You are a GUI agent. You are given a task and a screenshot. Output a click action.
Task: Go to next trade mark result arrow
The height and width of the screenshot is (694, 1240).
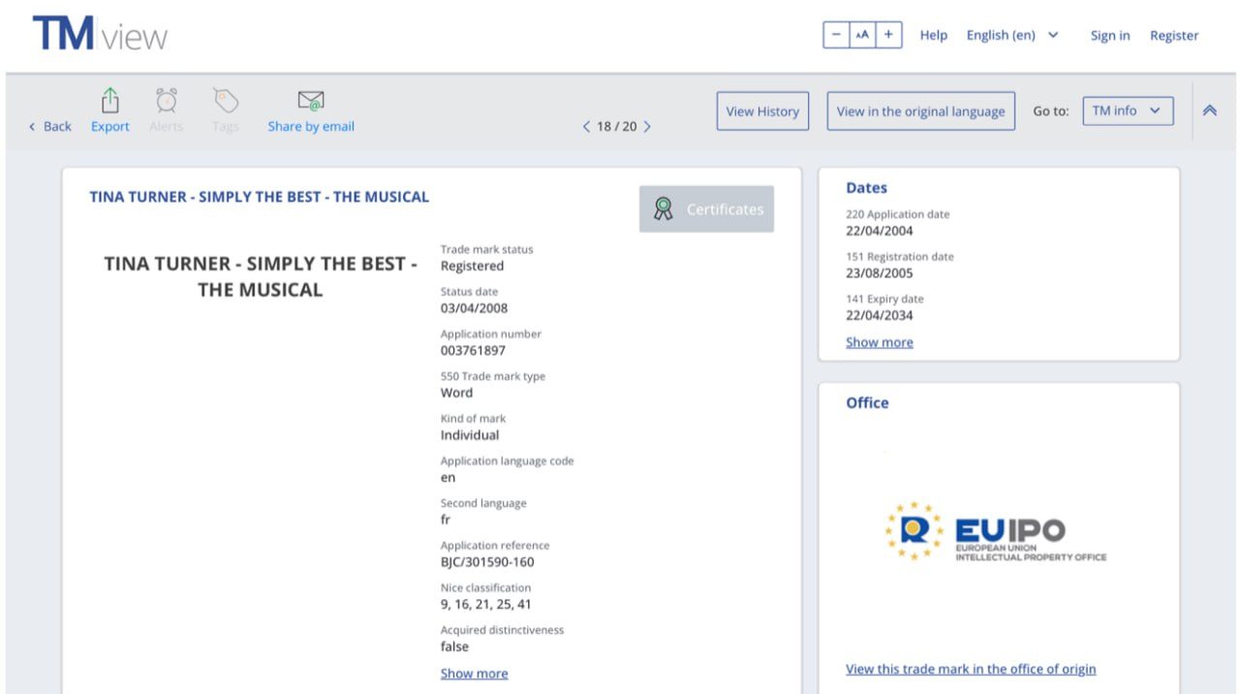(647, 127)
